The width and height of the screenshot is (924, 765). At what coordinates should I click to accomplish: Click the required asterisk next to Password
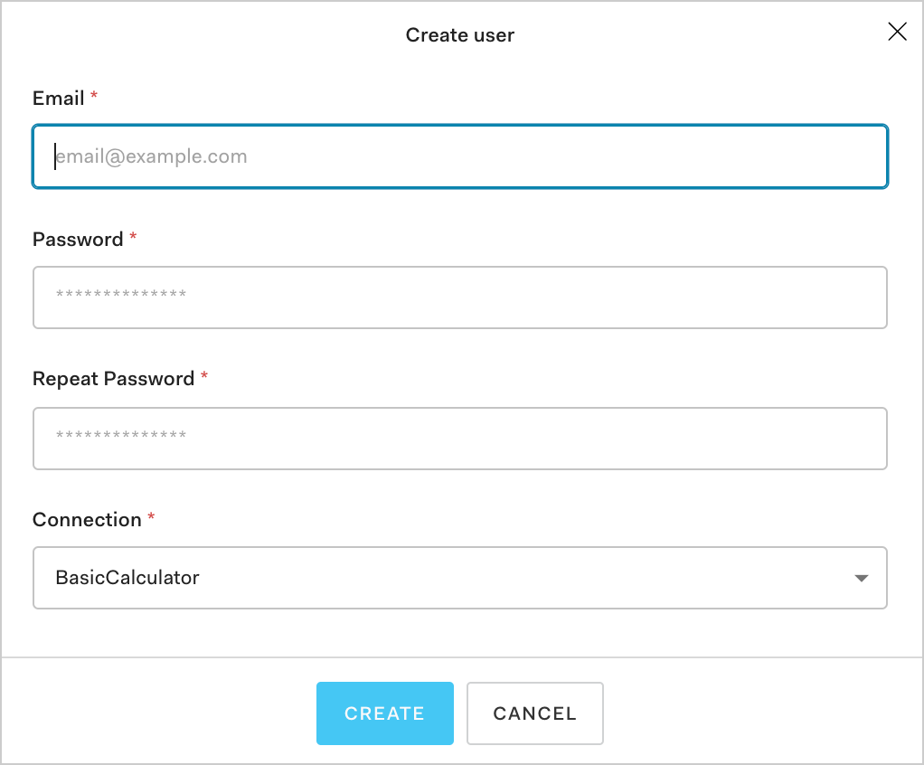tap(134, 236)
